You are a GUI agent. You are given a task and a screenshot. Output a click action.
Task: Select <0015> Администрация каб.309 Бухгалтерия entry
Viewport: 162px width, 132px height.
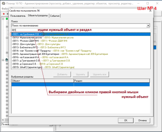(81, 54)
